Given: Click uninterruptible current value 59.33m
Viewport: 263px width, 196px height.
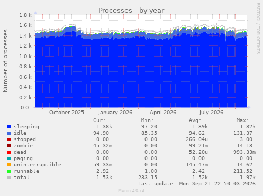Looking at the screenshot, I should (x=103, y=165).
